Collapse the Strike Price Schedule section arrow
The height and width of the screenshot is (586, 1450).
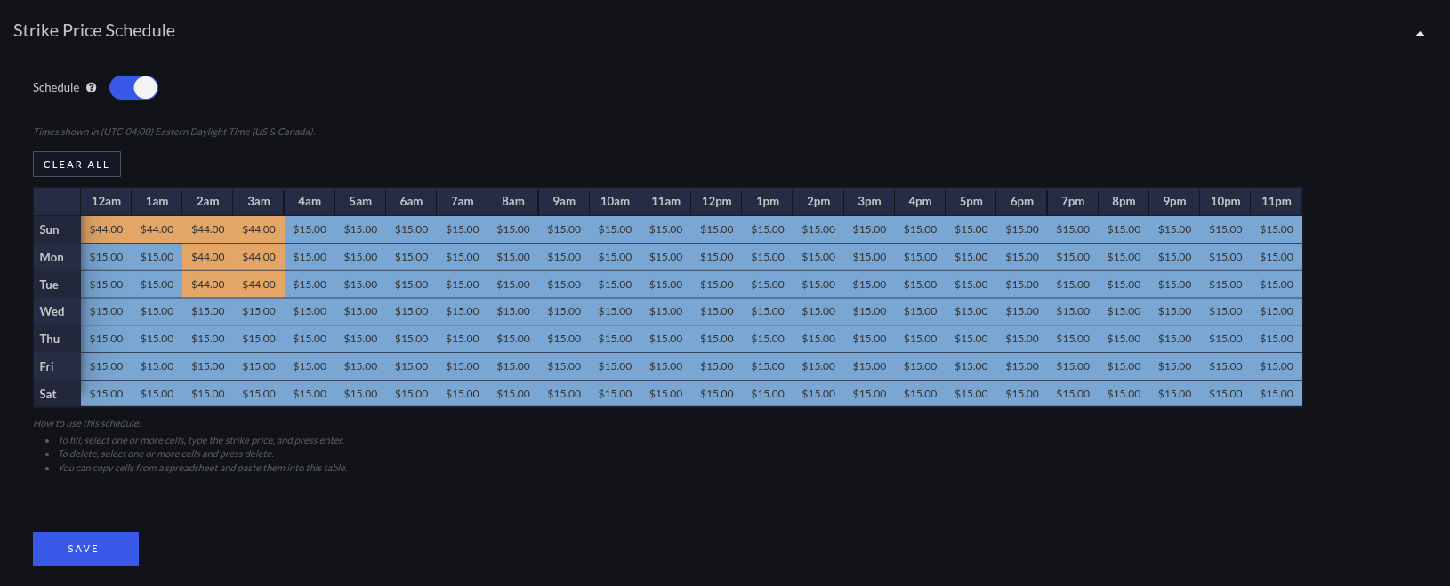coord(1420,34)
